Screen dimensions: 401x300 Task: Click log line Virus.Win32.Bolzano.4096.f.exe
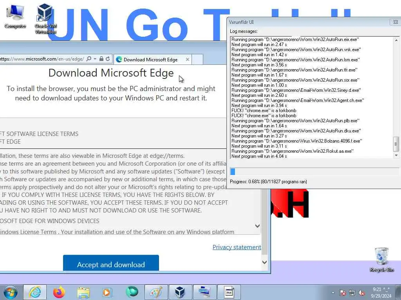coord(297,141)
